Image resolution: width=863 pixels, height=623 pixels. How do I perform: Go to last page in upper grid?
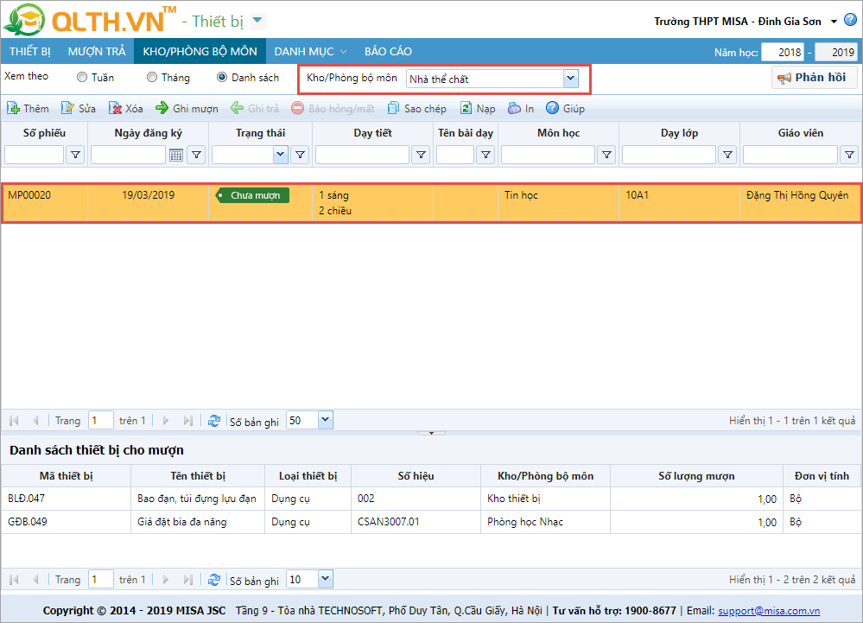[x=187, y=421]
